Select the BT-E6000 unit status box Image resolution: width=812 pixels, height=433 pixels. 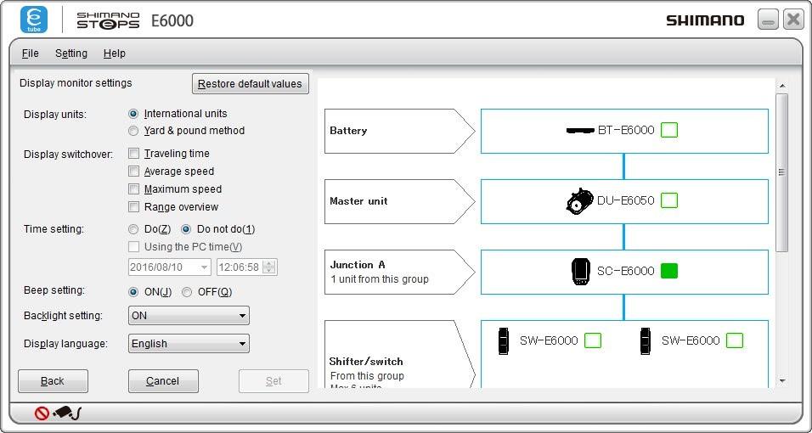coord(669,130)
